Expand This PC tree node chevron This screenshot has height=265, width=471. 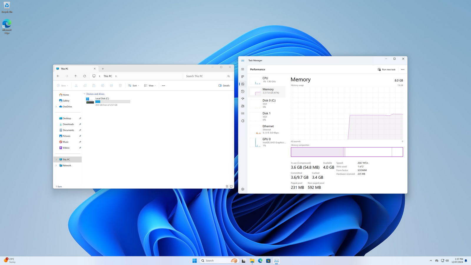[x=56, y=160]
